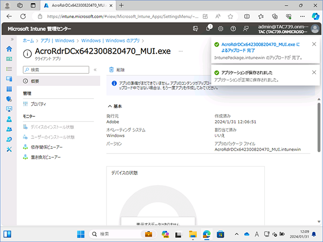This screenshot has height=242, width=323.
Task: Open the upload complete notification link
Action: click(260, 47)
